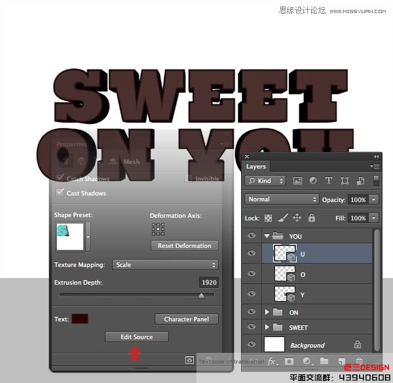Add a layer mask from the Layers footer
Viewport: 393px width, 383px height.
(x=289, y=361)
